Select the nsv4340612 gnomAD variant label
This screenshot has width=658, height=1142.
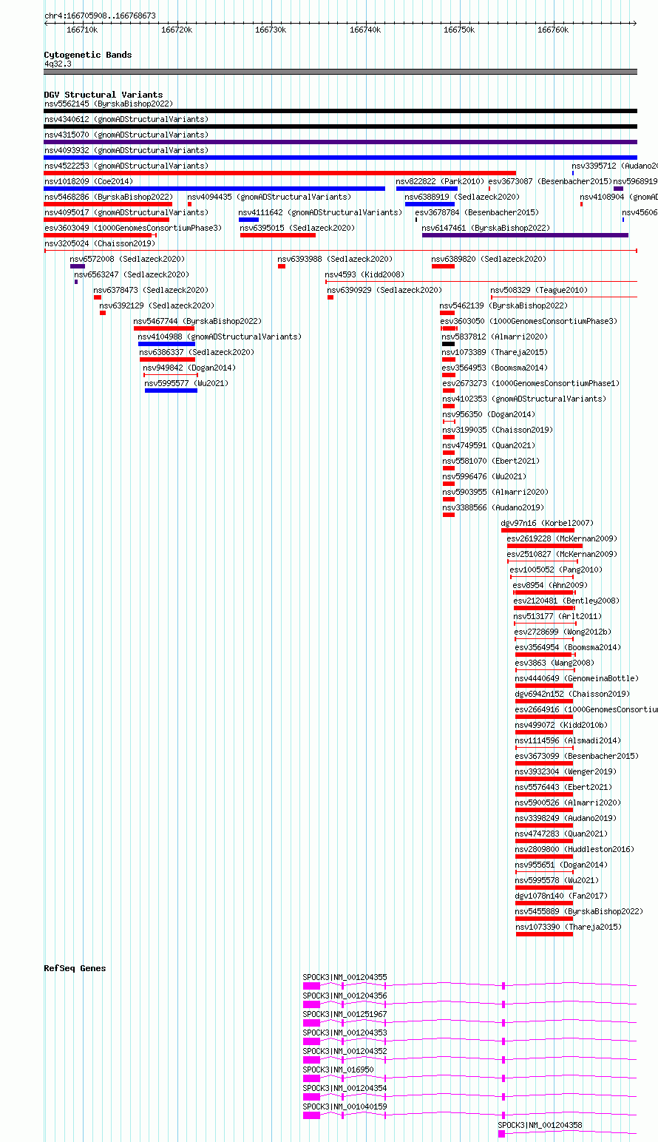(126, 120)
